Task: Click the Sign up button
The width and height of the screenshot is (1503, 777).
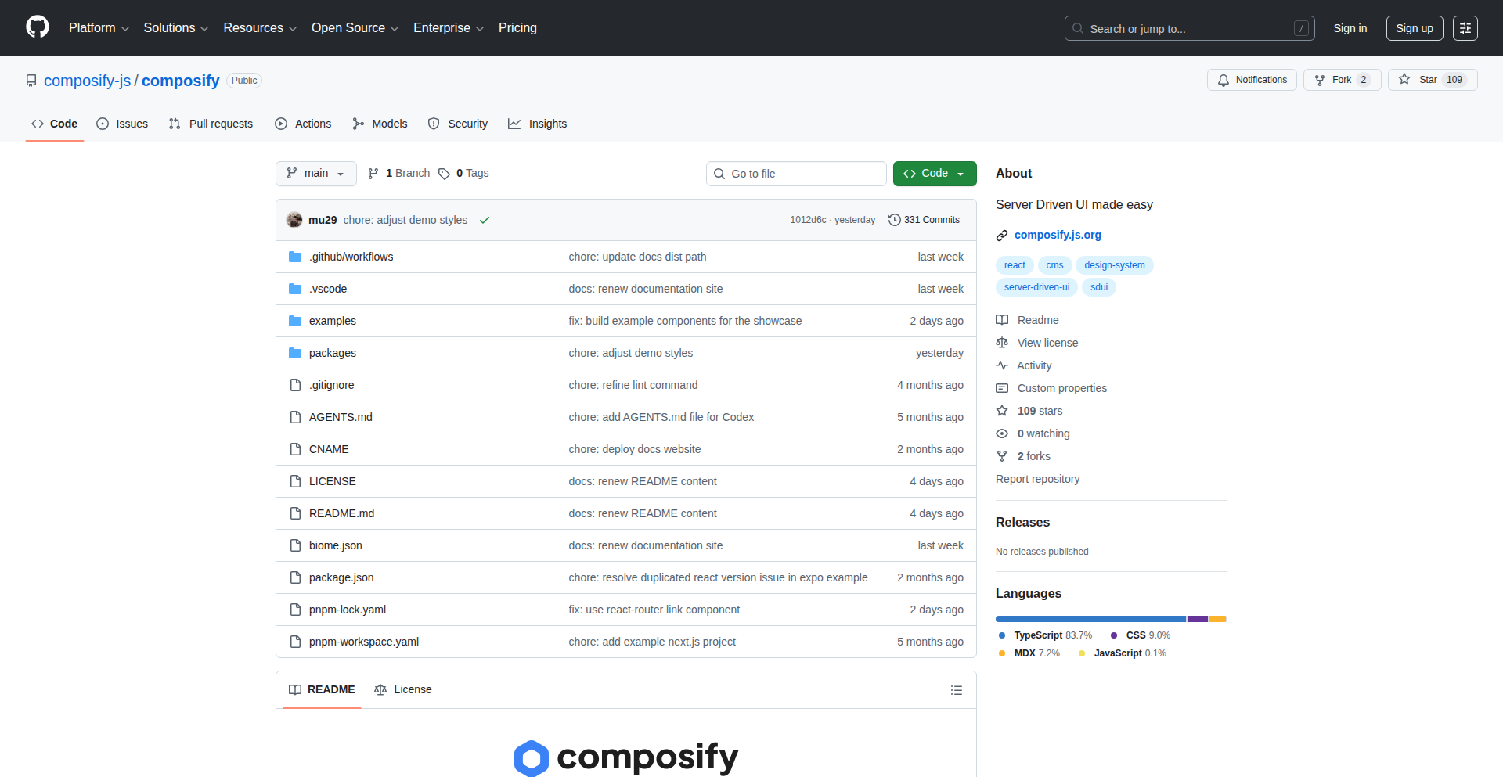Action: coord(1414,28)
